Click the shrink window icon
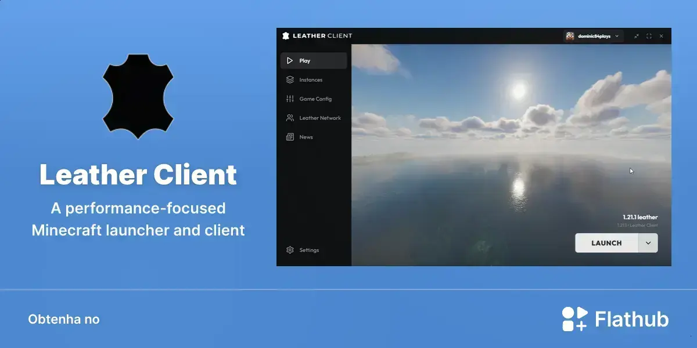697x348 pixels. point(637,36)
